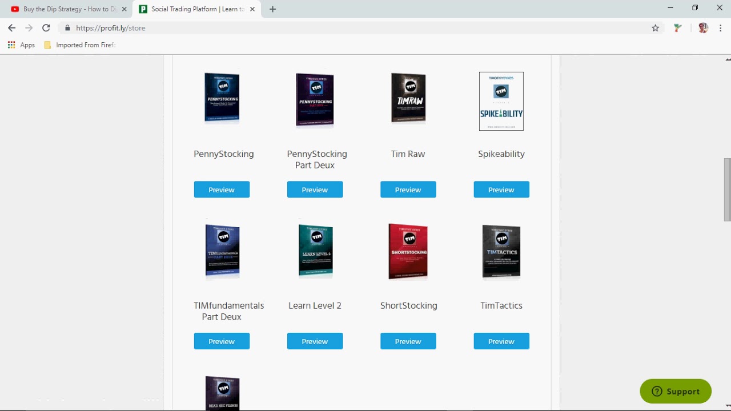
Task: Open the user profile avatar
Action: (x=703, y=28)
